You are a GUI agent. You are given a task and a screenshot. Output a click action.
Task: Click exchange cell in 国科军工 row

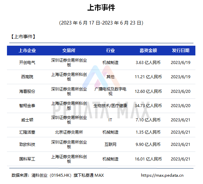coord(69,159)
